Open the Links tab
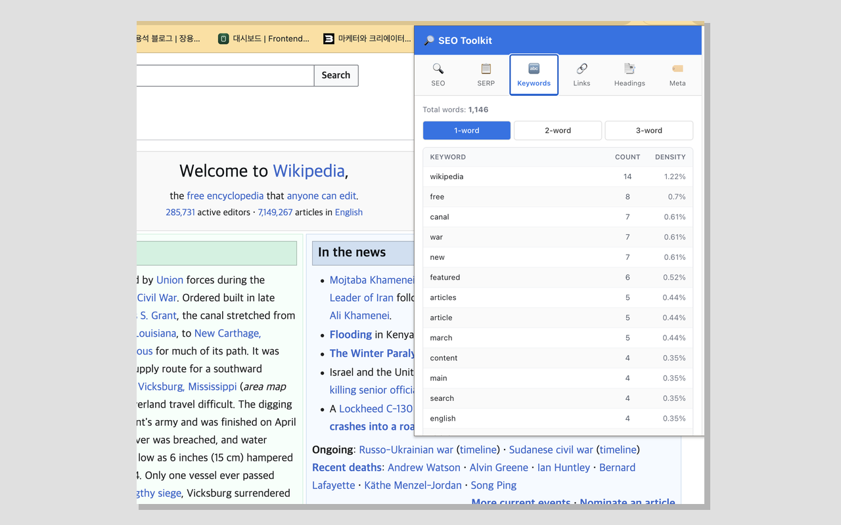This screenshot has width=841, height=525. tap(581, 75)
